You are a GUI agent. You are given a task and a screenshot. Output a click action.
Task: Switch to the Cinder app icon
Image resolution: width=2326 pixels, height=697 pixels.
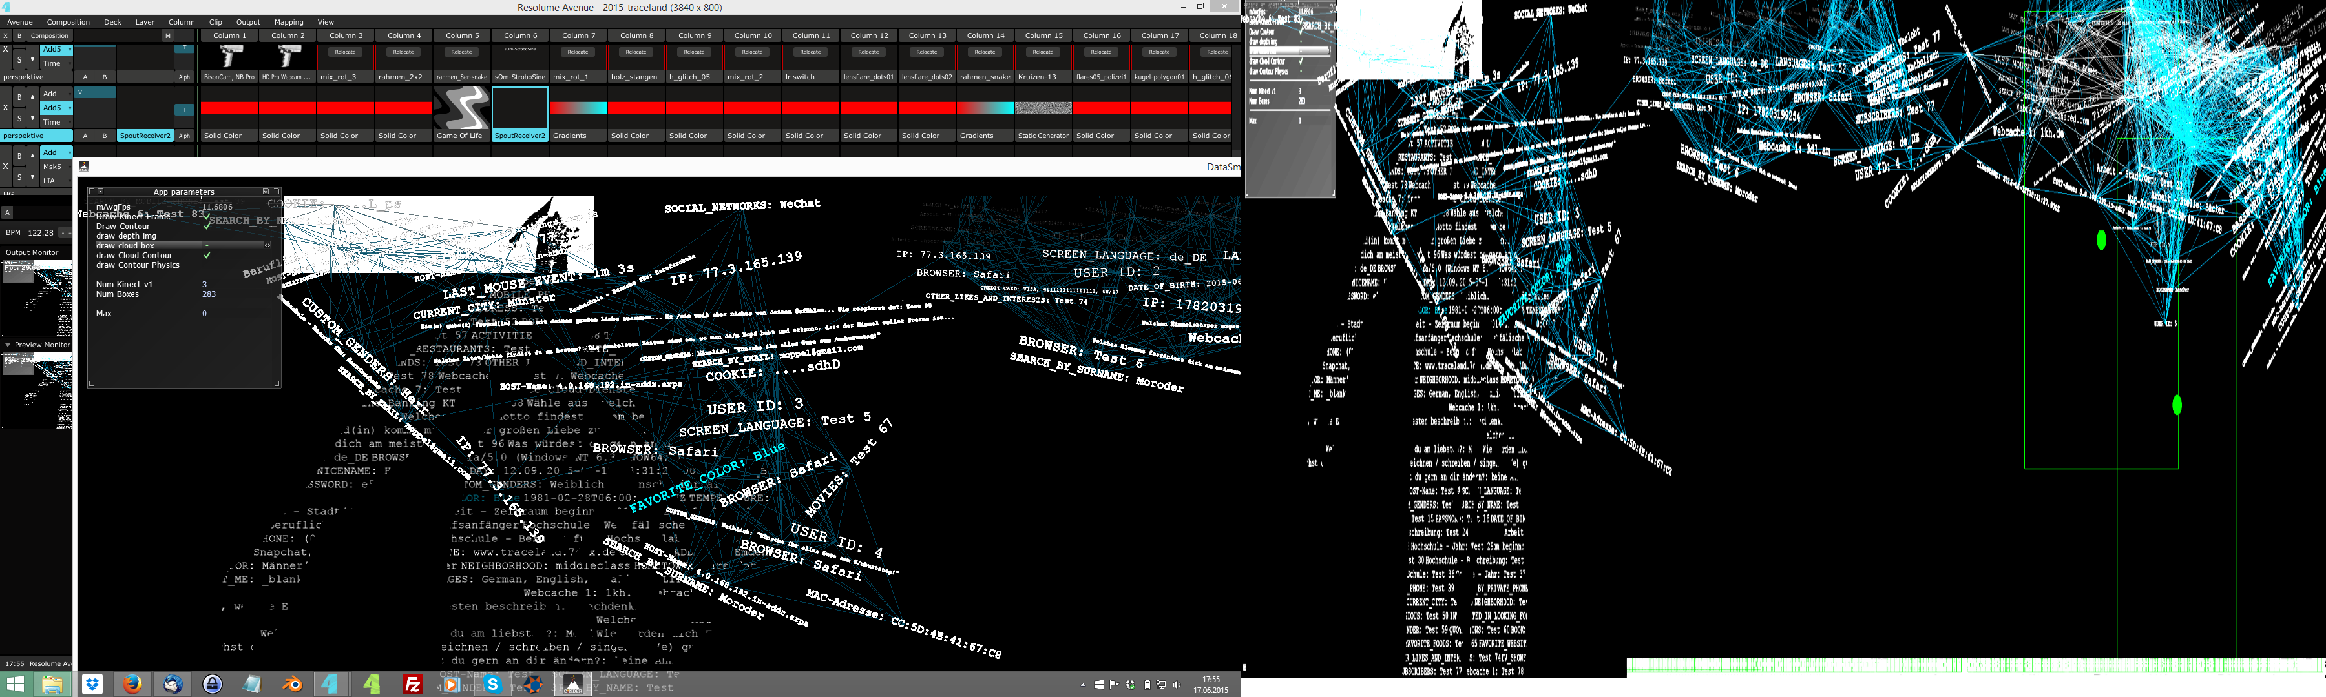point(572,684)
